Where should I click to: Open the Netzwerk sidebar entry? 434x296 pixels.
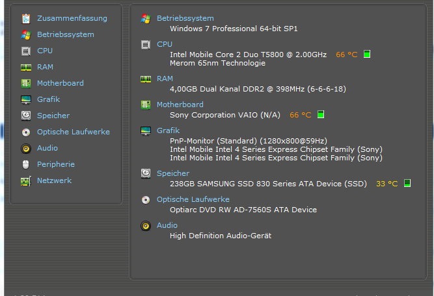[54, 180]
